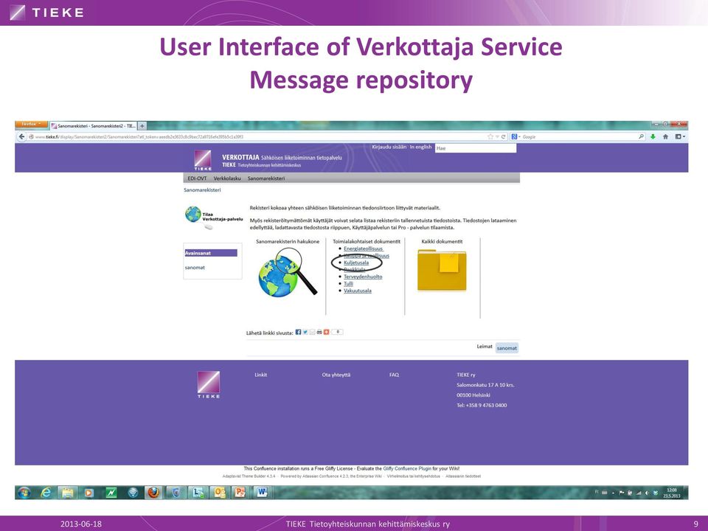Share the page on Twitter

(x=305, y=332)
